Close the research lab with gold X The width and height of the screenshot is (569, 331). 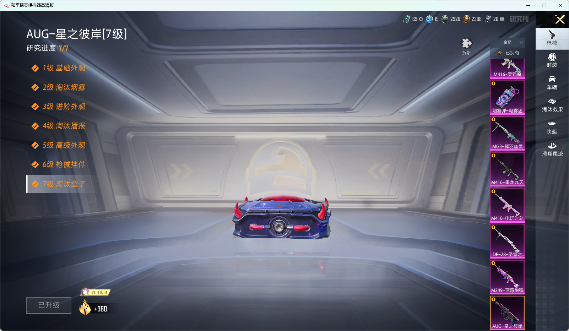[x=560, y=20]
